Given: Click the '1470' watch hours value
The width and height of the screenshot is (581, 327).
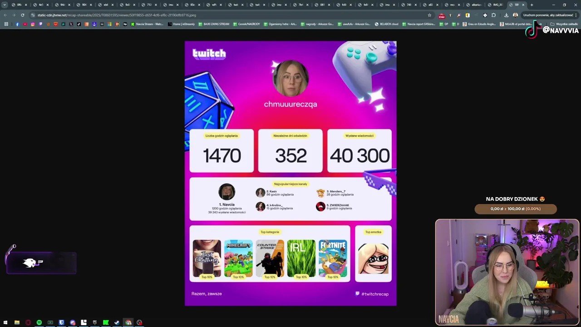Looking at the screenshot, I should click(222, 156).
